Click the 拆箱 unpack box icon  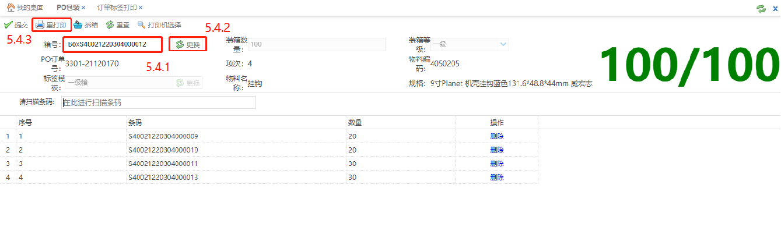[x=78, y=25]
